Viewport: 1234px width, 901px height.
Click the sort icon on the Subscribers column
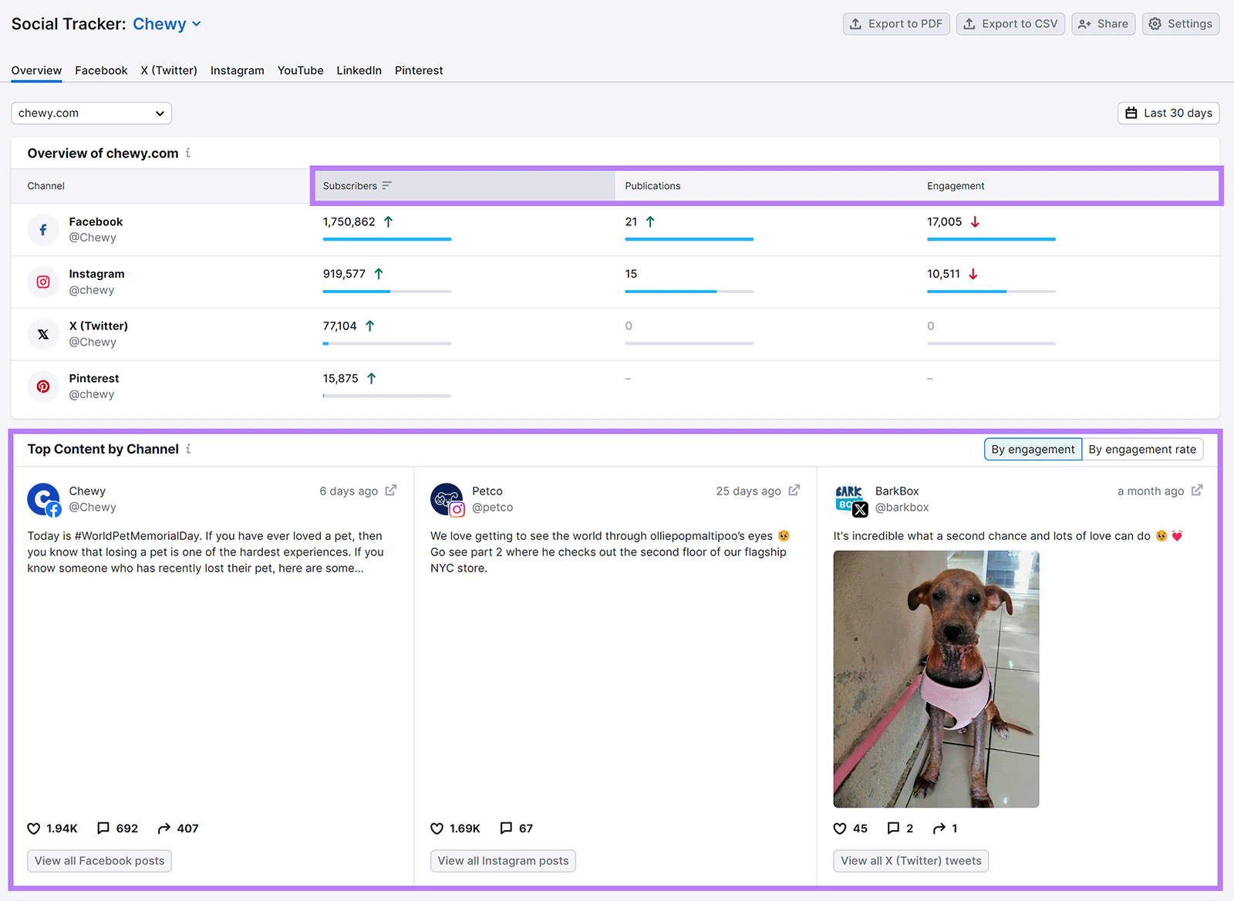click(x=388, y=185)
